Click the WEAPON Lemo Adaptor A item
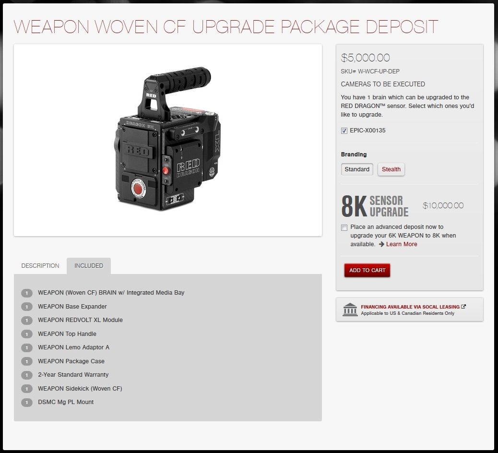The width and height of the screenshot is (498, 453). click(x=74, y=347)
